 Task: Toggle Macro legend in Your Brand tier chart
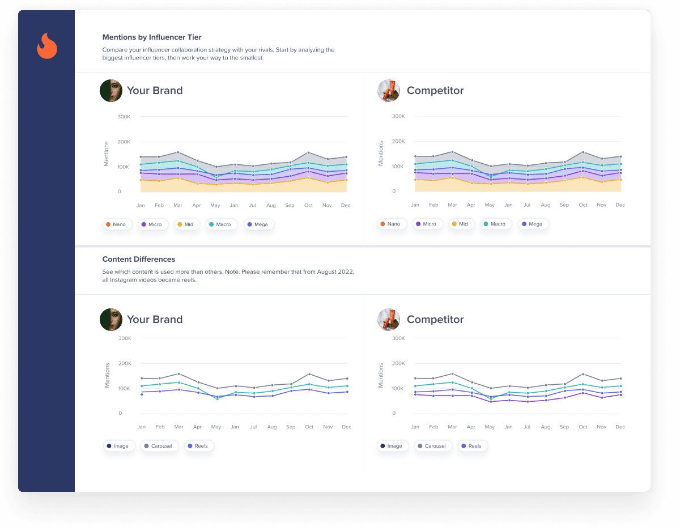222,224
